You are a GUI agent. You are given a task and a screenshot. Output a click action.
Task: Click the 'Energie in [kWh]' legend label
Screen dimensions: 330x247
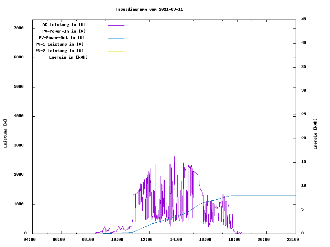click(x=68, y=57)
